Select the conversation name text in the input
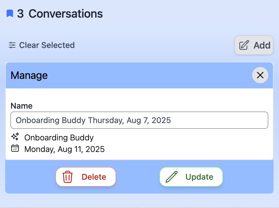 click(93, 120)
